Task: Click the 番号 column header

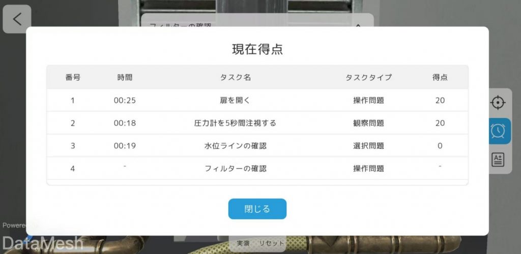Action: point(73,78)
